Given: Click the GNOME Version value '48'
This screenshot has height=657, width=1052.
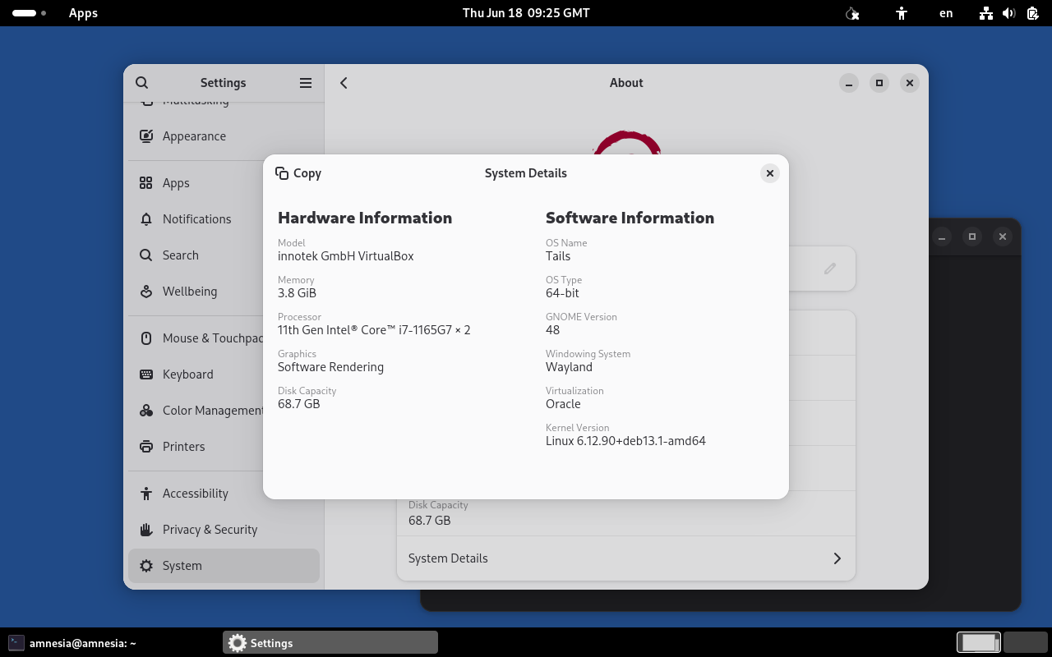Looking at the screenshot, I should click(552, 330).
